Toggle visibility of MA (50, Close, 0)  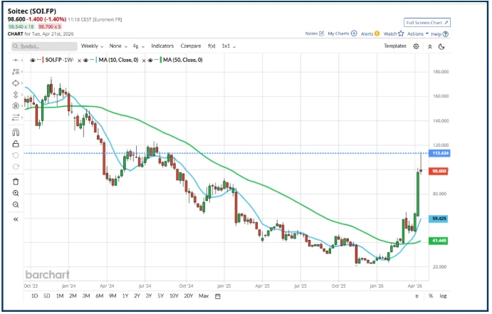coord(150,61)
